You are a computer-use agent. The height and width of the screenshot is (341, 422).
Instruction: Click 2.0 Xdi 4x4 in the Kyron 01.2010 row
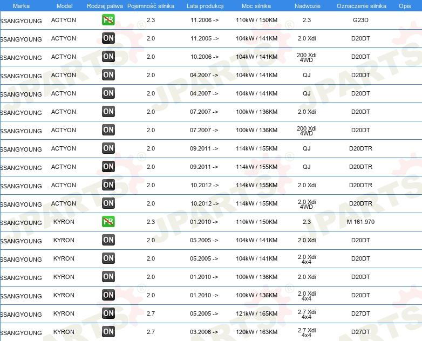[307, 296]
